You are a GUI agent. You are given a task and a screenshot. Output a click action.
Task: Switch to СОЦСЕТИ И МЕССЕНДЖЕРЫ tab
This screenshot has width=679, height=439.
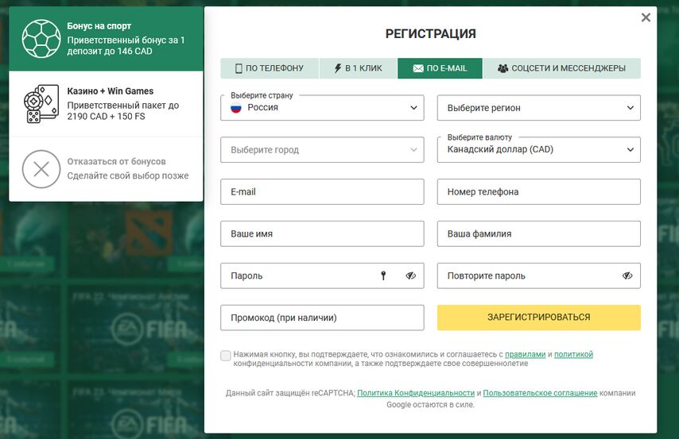click(x=561, y=68)
